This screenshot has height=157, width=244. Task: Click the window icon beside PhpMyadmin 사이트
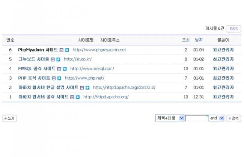coord(62,50)
